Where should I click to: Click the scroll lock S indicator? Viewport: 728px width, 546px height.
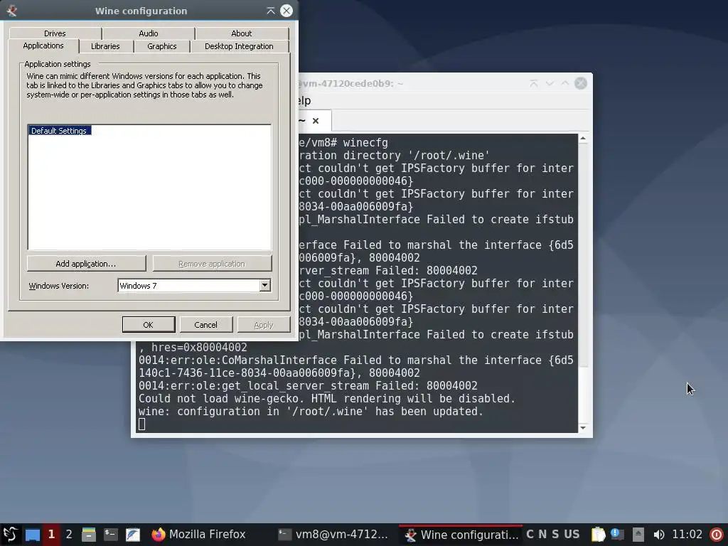tap(555, 535)
